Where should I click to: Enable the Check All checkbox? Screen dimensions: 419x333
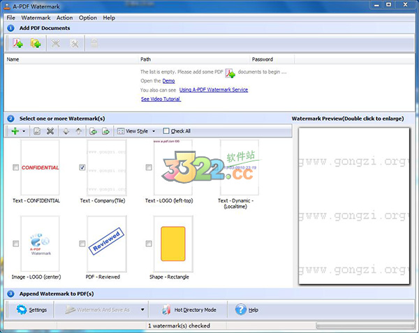[166, 131]
